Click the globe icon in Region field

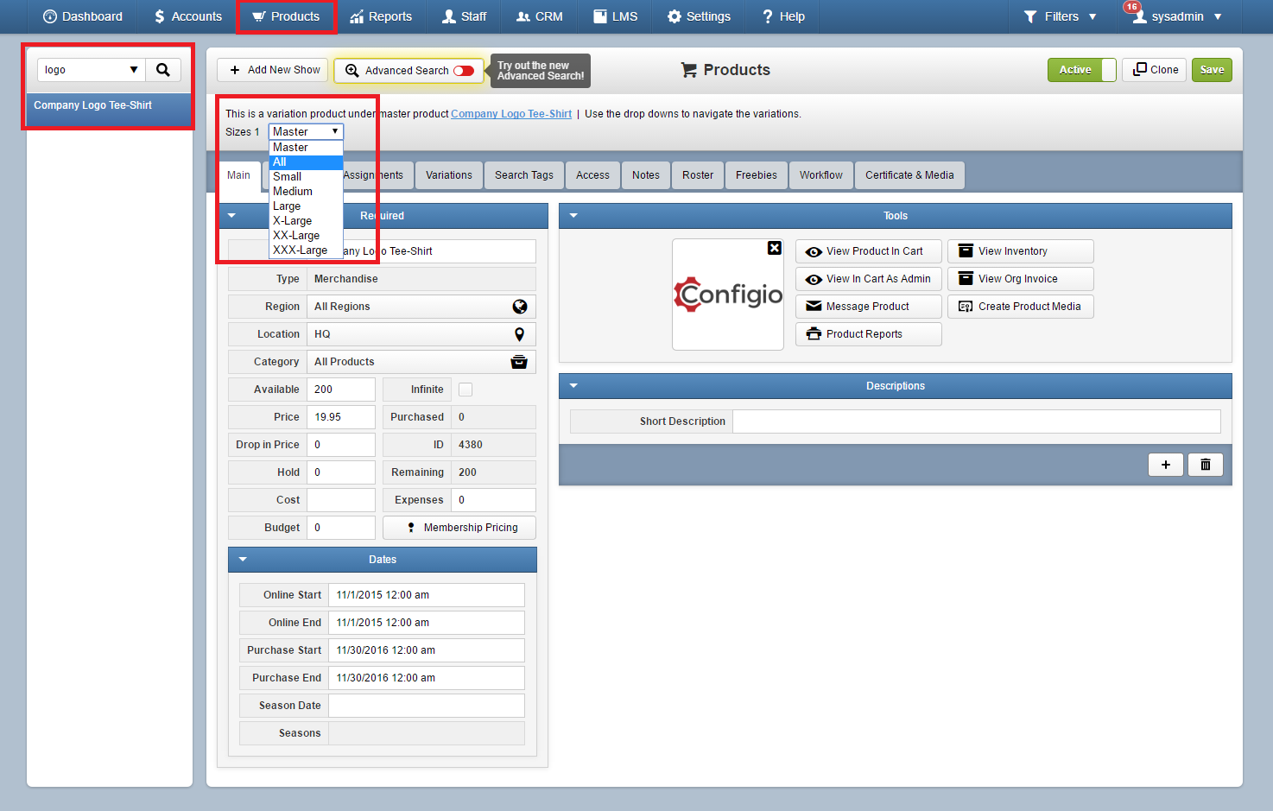(x=519, y=307)
